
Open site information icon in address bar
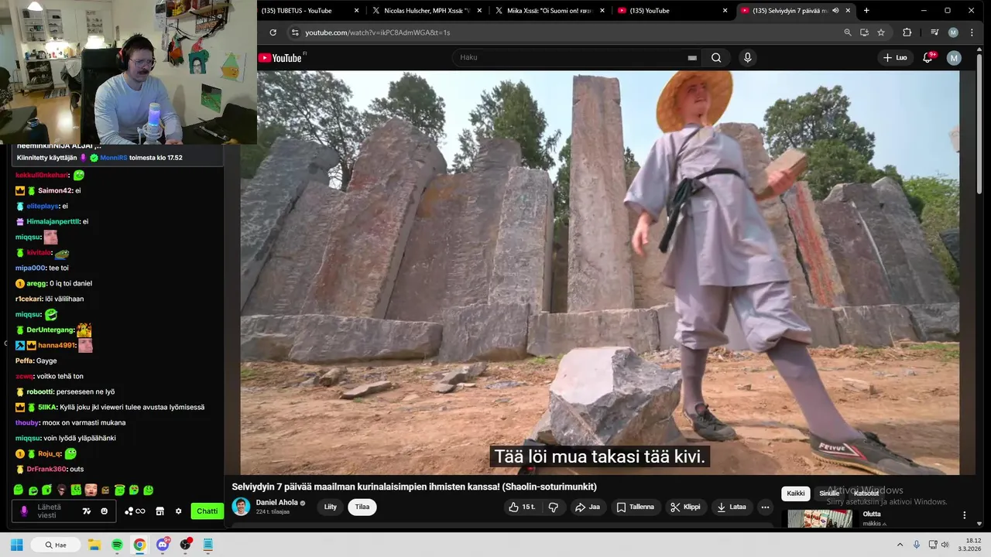coord(294,32)
